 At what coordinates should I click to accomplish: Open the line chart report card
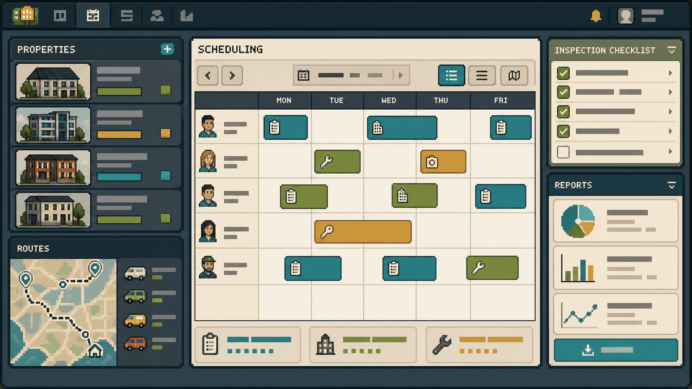point(616,314)
